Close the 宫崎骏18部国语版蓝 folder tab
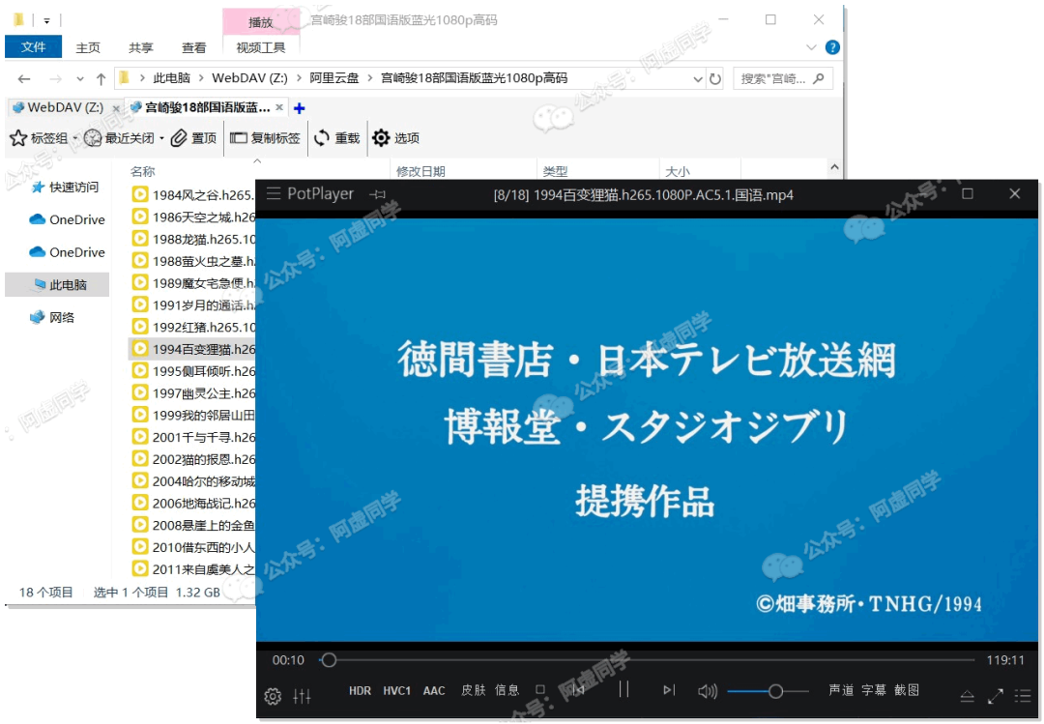Image resolution: width=1044 pixels, height=724 pixels. tap(279, 107)
